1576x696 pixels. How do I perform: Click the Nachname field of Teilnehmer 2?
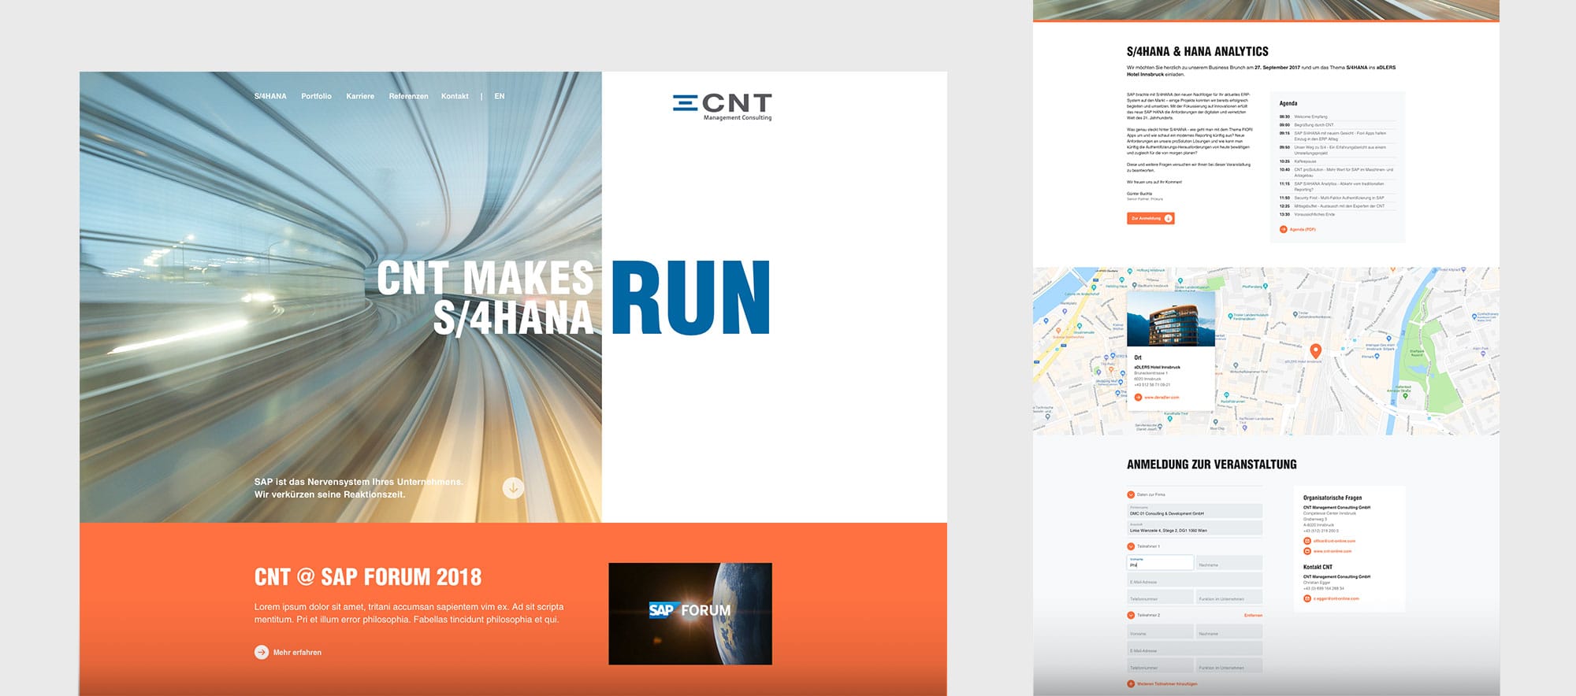[x=1229, y=631]
